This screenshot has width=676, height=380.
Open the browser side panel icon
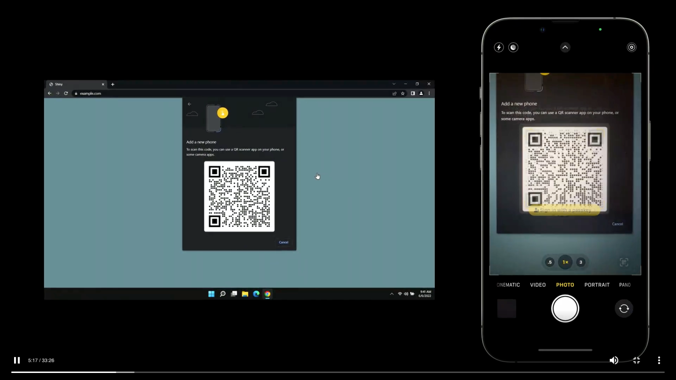pos(412,93)
